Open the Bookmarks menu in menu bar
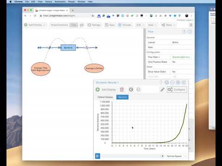Viewport: 222px width, 166px height. tap(60, 1)
